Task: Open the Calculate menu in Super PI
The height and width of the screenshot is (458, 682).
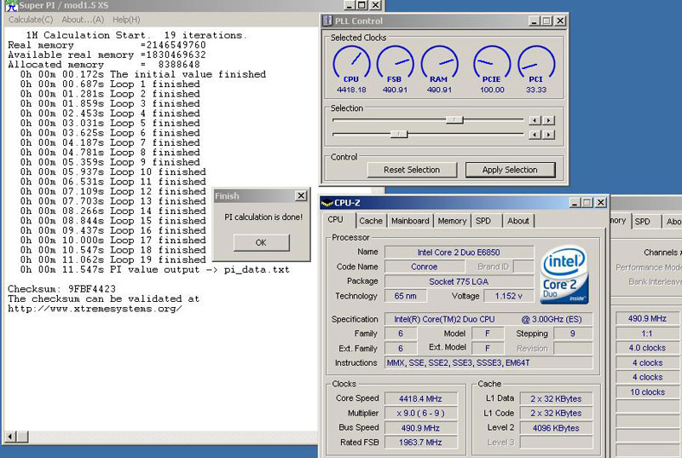Action: (x=30, y=20)
